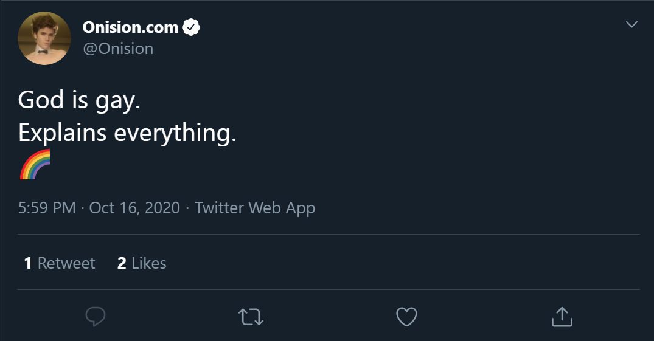Click the retweet arrows icon
Screen dimensions: 654x341
pos(251,317)
